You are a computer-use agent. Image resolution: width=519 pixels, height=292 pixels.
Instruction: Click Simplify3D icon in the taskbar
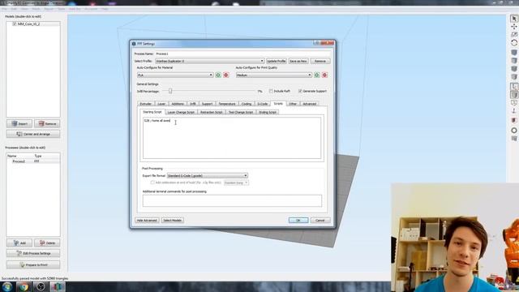(x=58, y=286)
